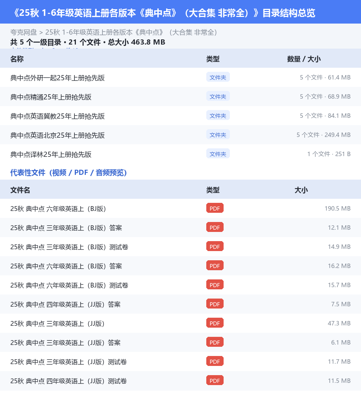Click the 名称 column header
Screen dimensions: 361x402
17,59
